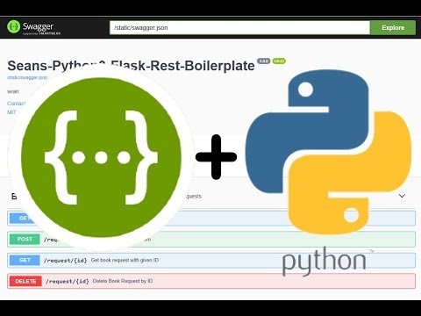The image size is (421, 316).
Task: Open the MIT license link
Action: [x=11, y=112]
